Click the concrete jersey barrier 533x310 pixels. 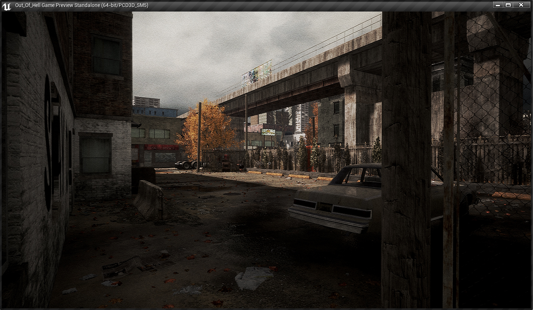(149, 200)
